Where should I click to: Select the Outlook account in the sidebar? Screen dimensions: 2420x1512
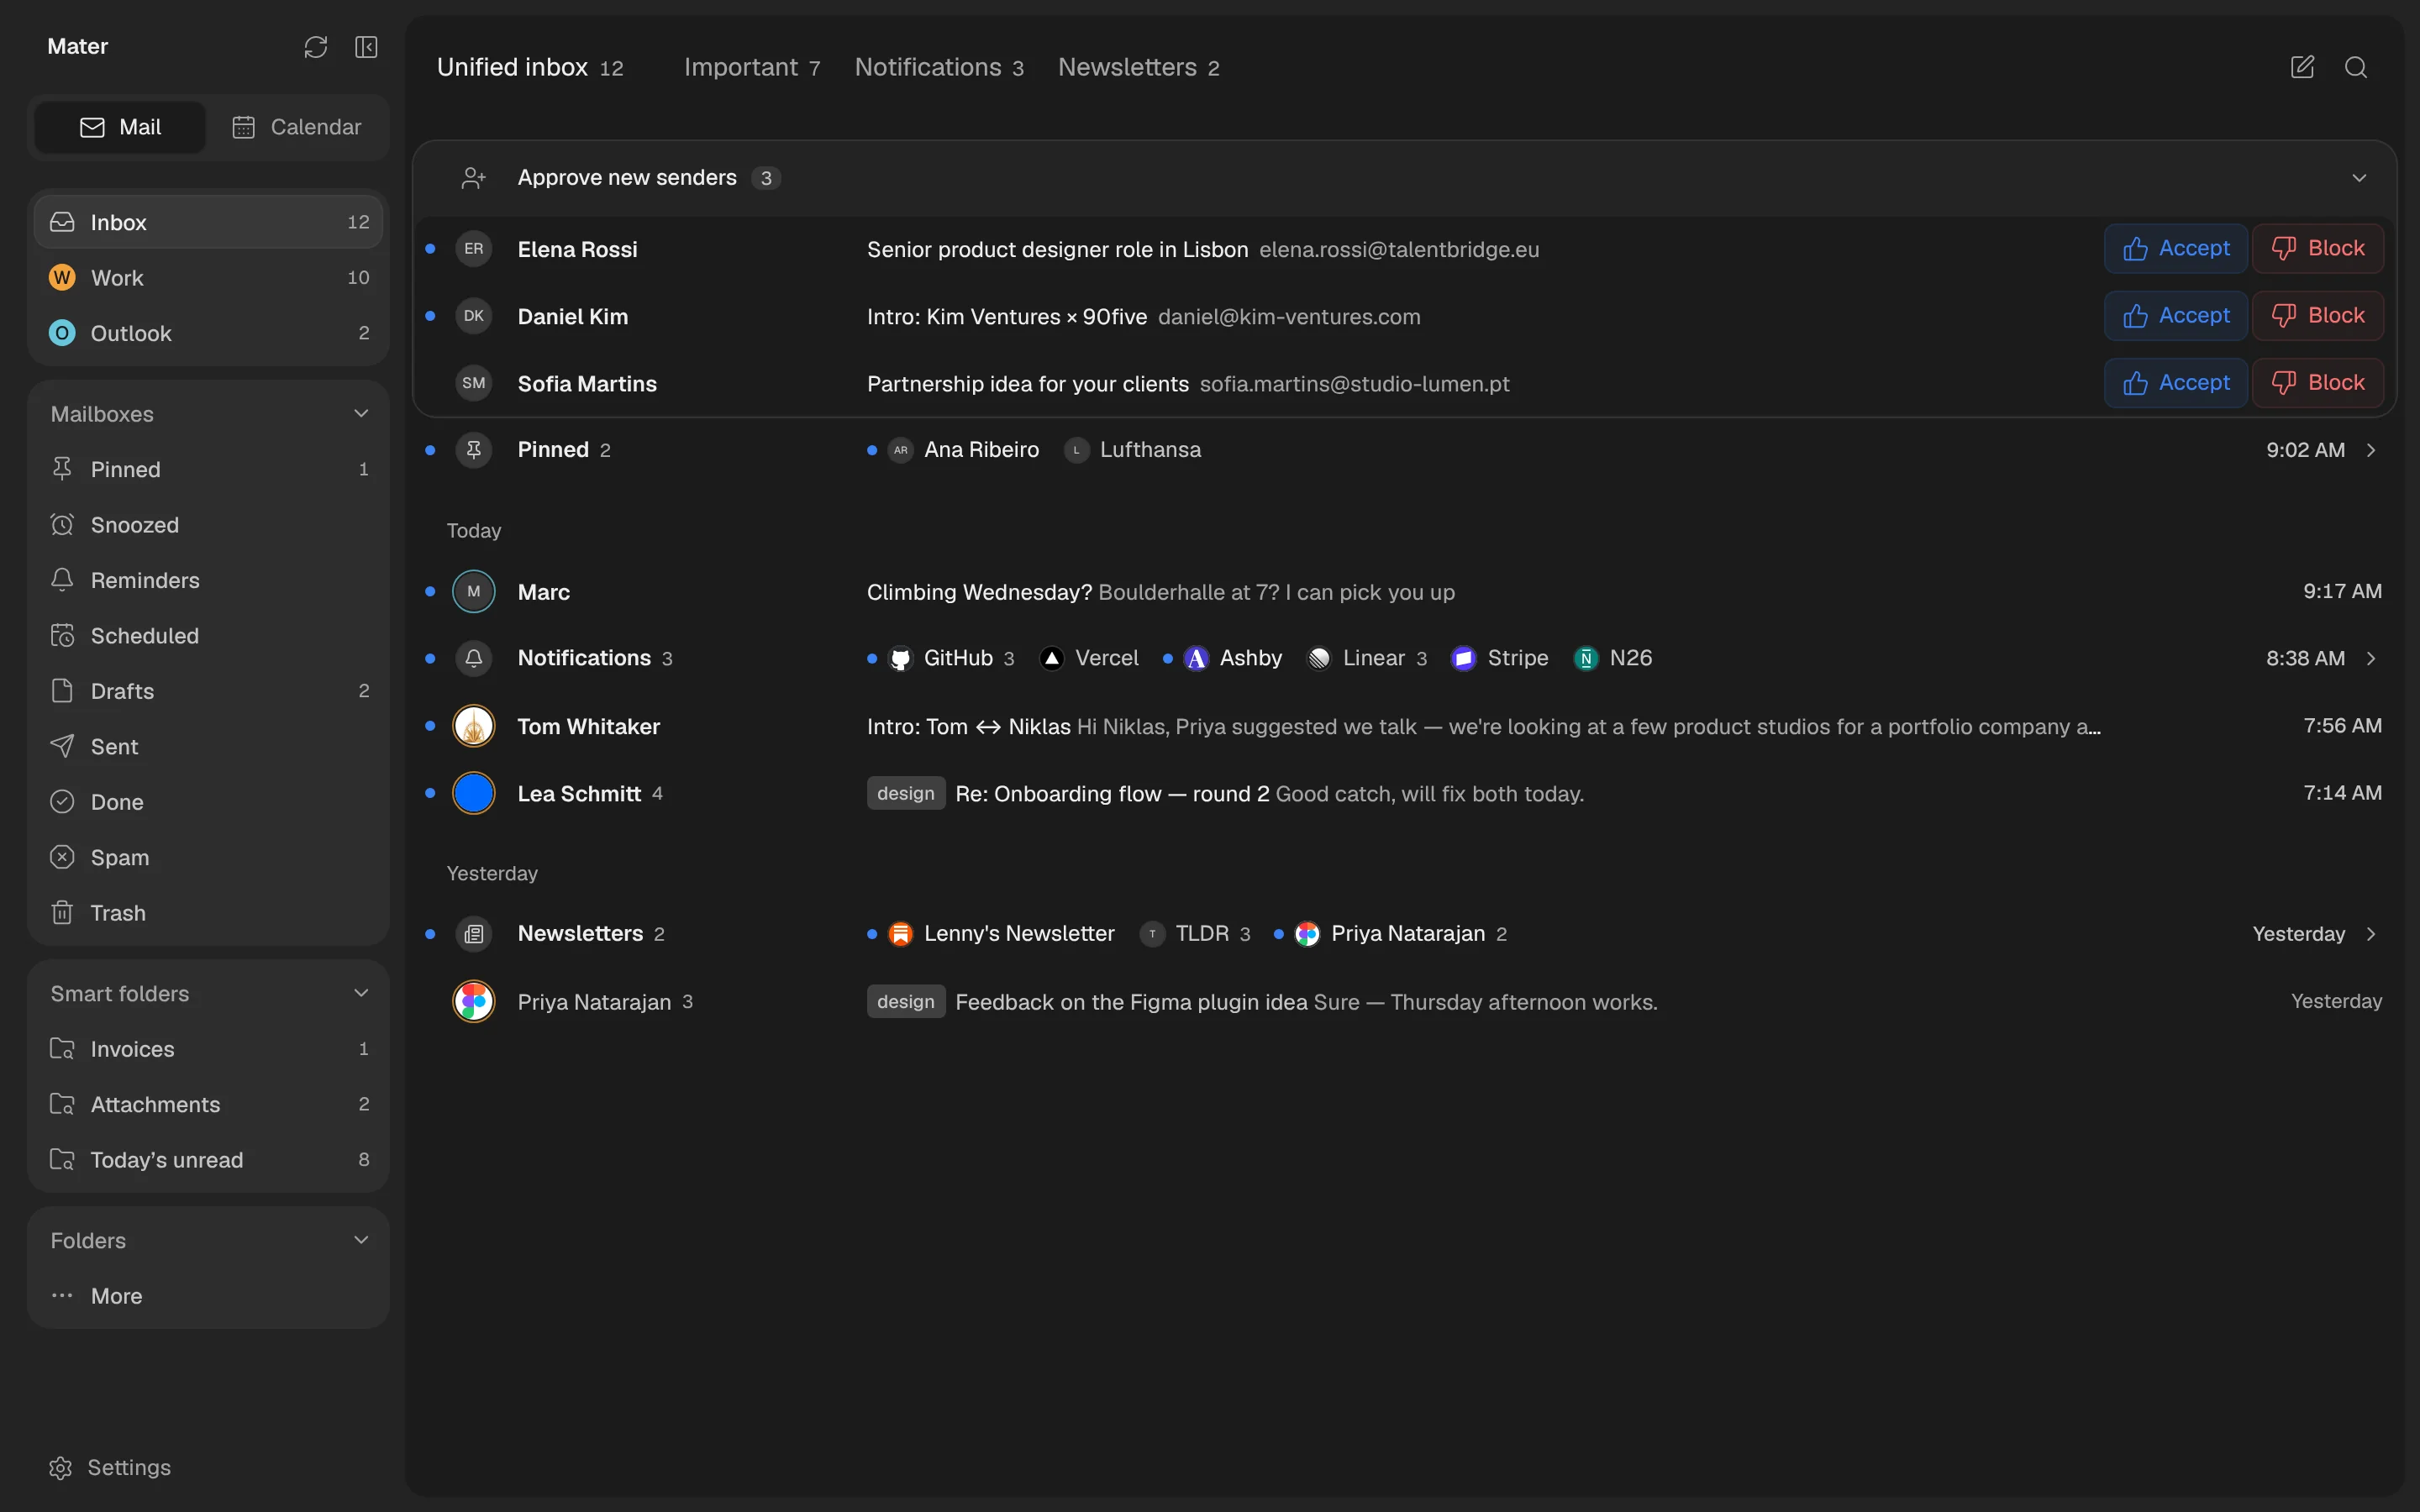pos(208,333)
